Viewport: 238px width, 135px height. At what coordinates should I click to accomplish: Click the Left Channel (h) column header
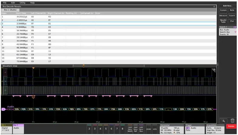point(39,13)
